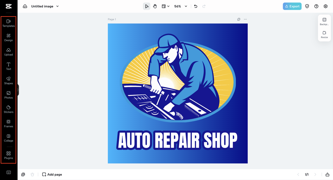
Task: Click the Export button
Action: click(292, 6)
